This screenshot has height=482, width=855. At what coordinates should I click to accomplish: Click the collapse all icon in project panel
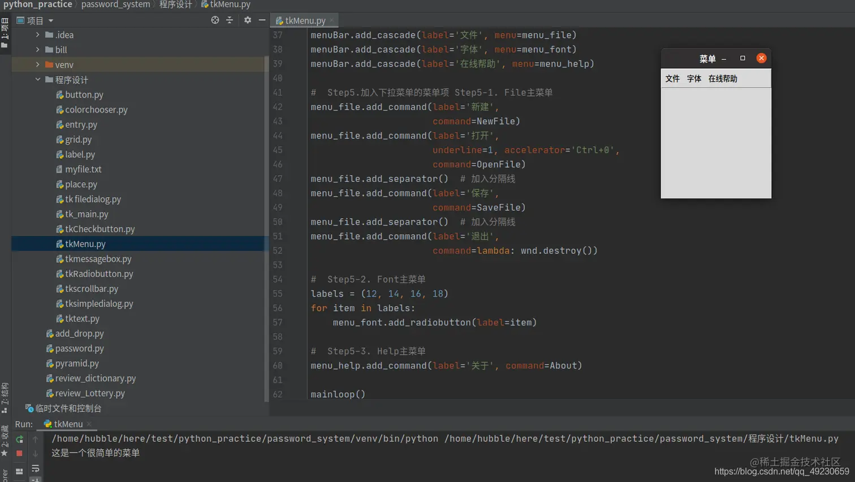tap(230, 20)
